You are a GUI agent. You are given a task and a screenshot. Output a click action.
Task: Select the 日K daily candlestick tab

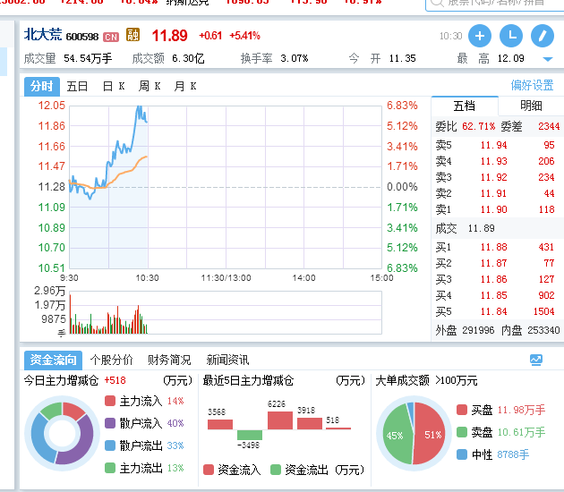(x=114, y=86)
